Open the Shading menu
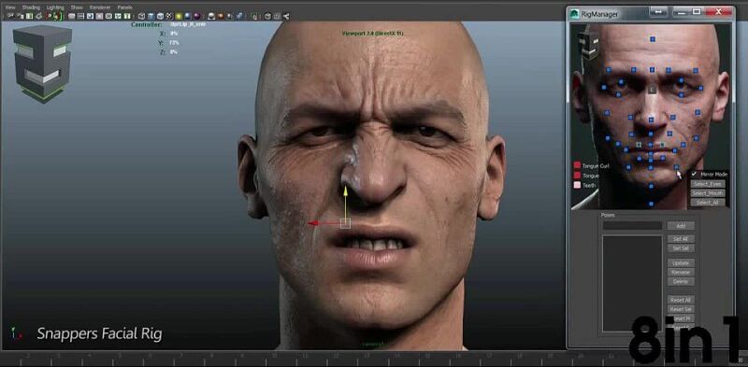 coord(31,7)
